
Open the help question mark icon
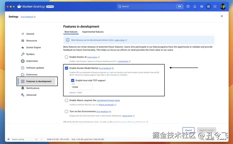[188, 6]
